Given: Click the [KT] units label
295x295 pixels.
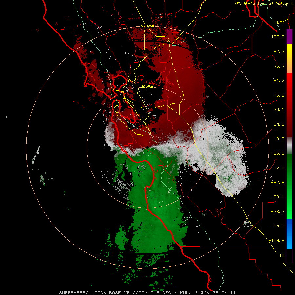Looking at the screenshot, I should point(280,23).
